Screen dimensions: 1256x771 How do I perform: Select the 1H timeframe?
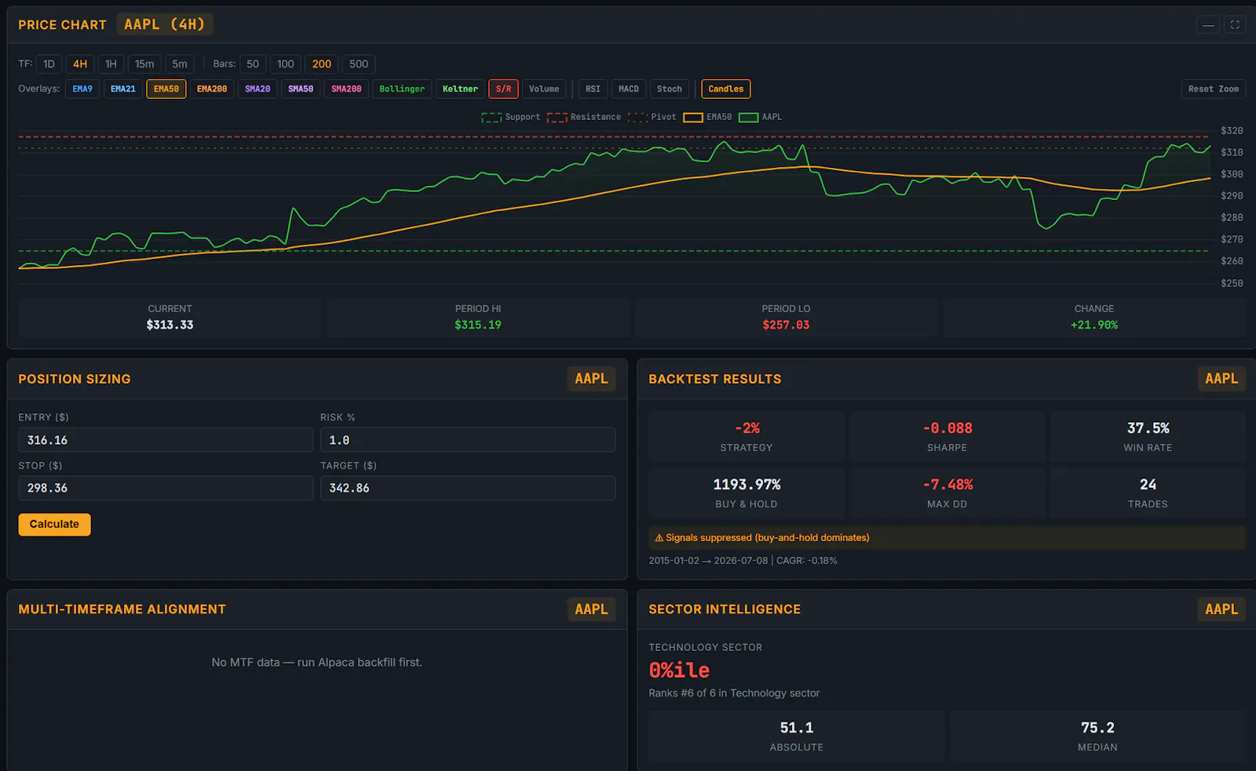click(x=111, y=64)
